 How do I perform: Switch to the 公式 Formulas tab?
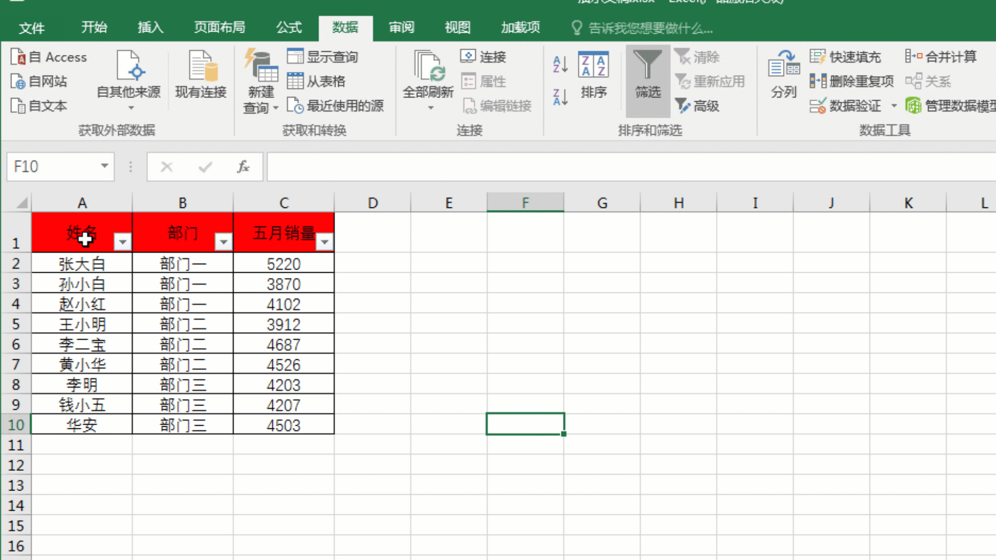click(x=289, y=27)
